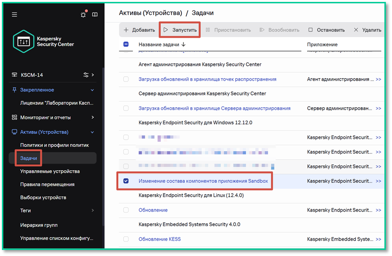
Task: Open Управление списком конфигу...
Action: coord(57,238)
